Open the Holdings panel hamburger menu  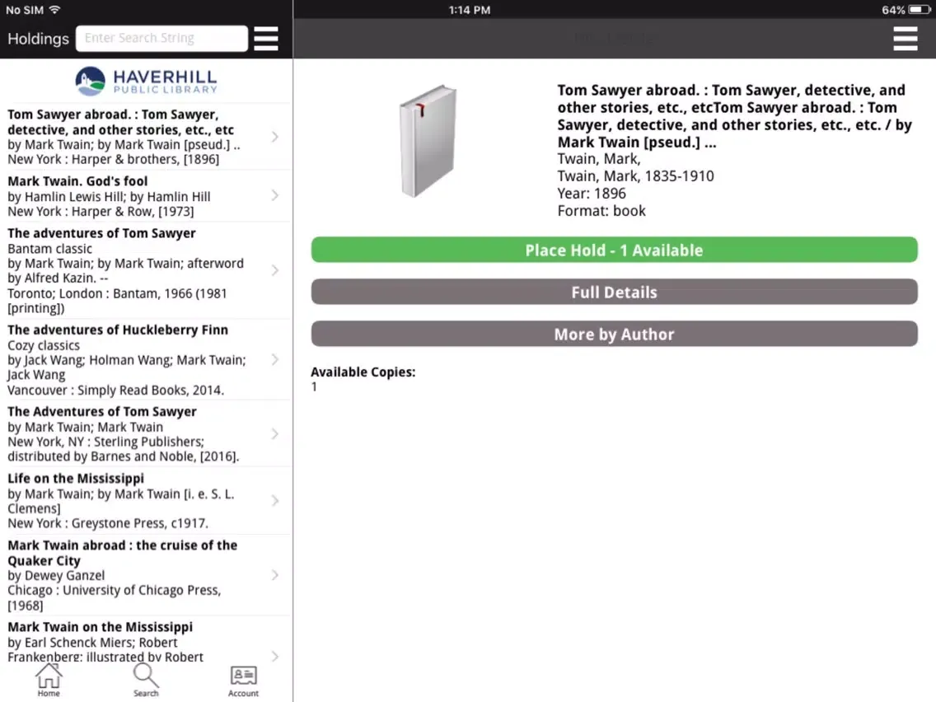pyautogui.click(x=265, y=39)
